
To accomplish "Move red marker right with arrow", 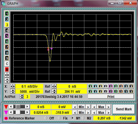I will pos(27,107).
